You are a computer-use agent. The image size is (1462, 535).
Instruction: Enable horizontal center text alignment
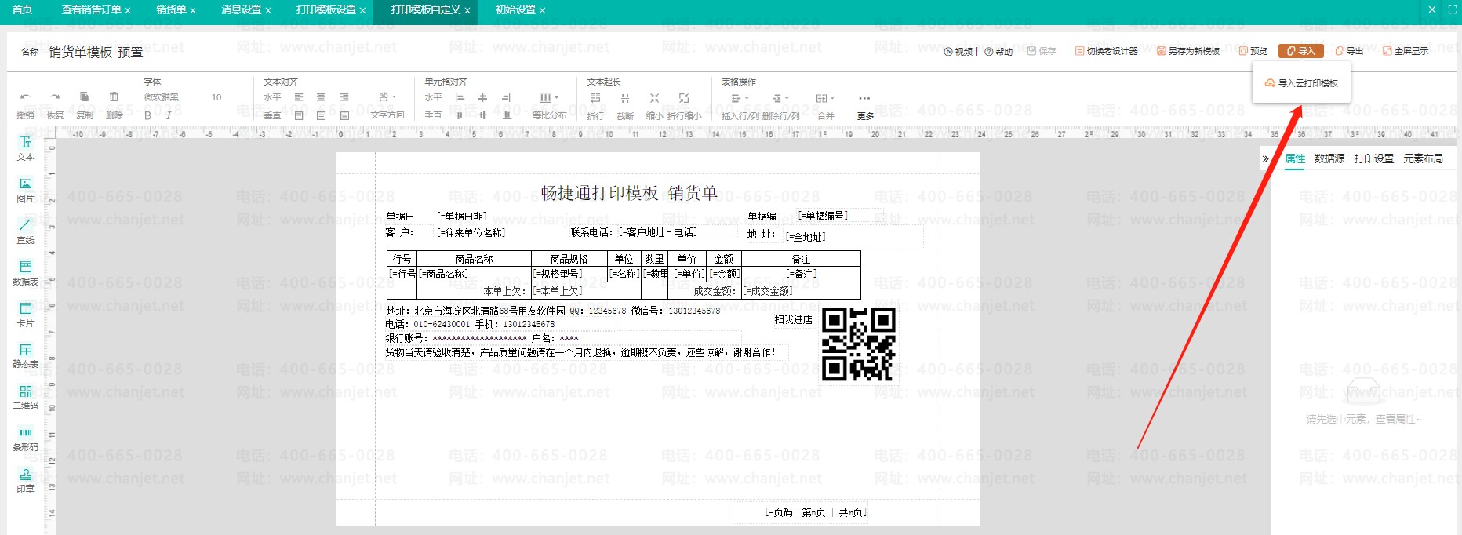pyautogui.click(x=321, y=97)
